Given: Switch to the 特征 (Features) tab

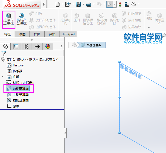Looking at the screenshot, I should click(7, 34).
